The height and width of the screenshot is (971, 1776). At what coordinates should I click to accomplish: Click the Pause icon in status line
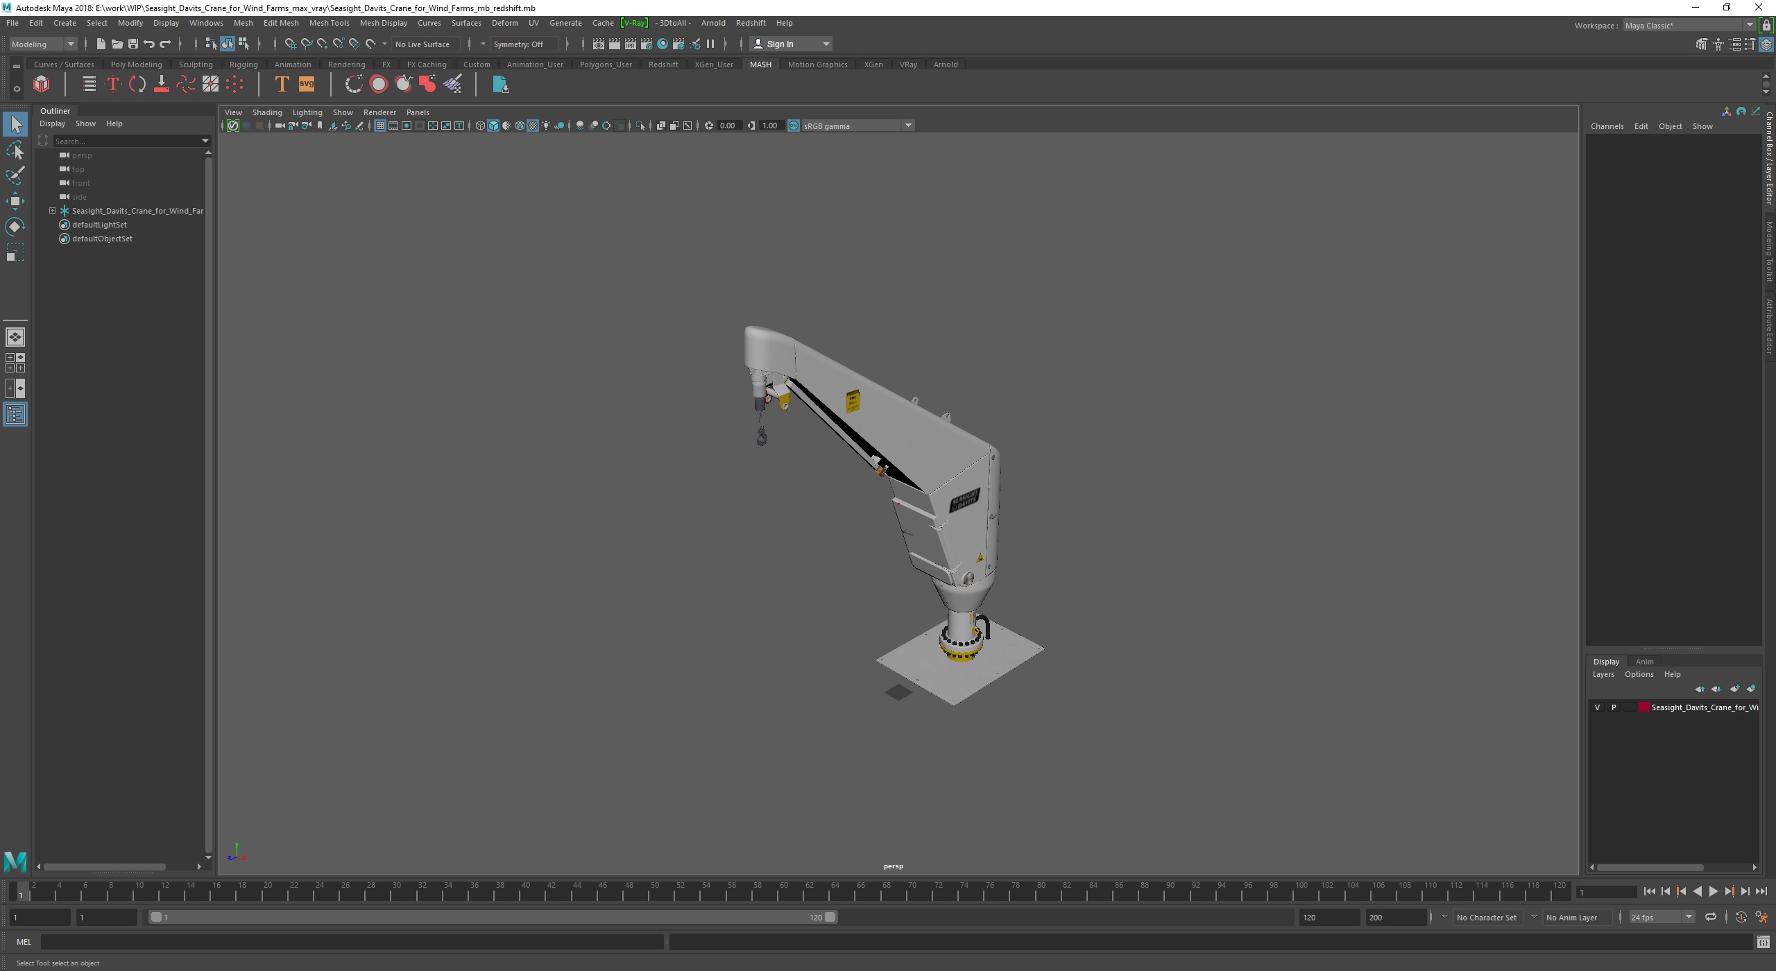point(710,44)
